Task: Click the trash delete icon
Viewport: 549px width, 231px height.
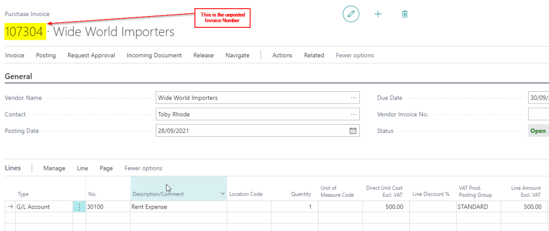Action: [x=404, y=14]
